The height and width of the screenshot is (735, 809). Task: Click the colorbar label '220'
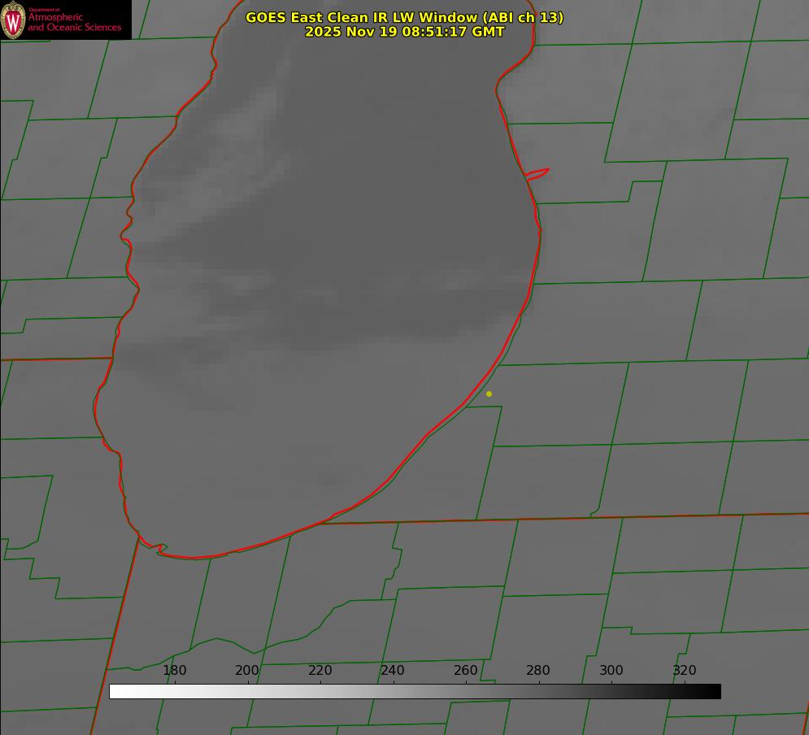point(320,670)
